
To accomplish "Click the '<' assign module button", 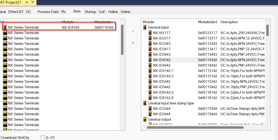I will tap(133, 31).
